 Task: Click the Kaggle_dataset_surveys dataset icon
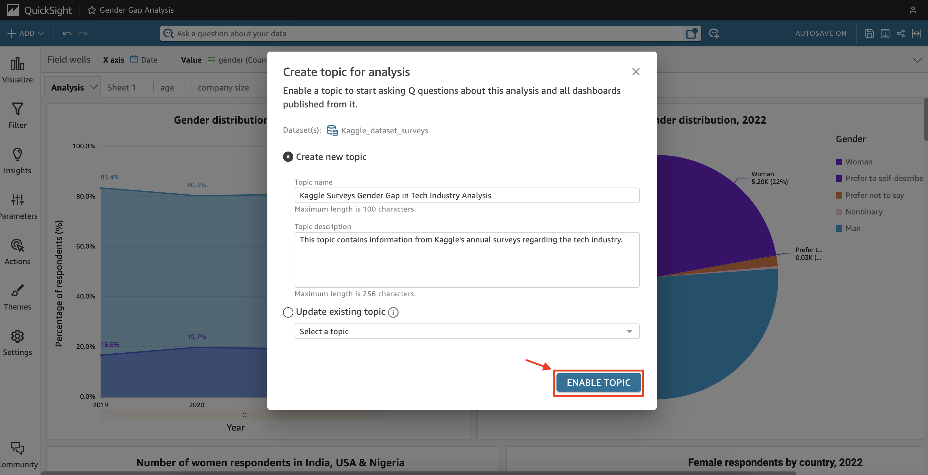332,130
